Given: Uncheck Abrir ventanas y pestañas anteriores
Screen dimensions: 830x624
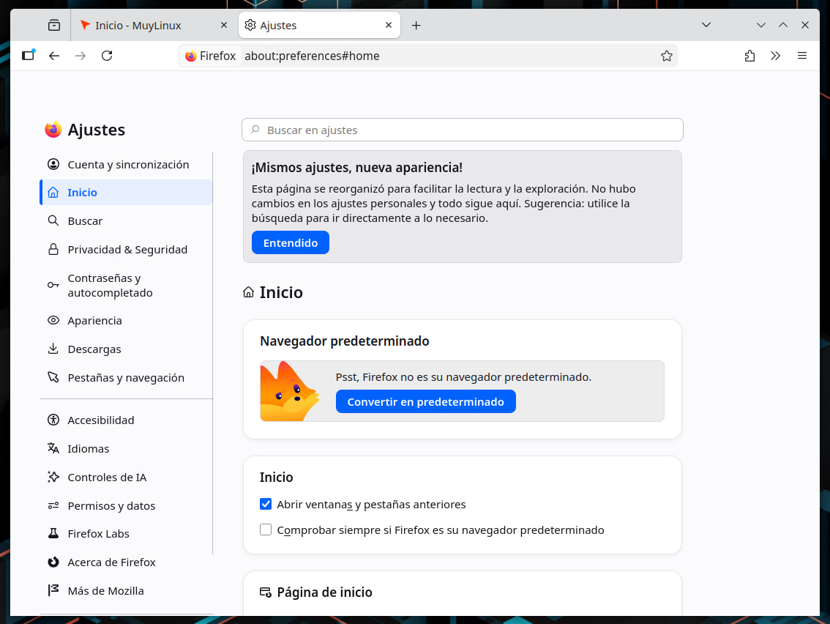Looking at the screenshot, I should [266, 504].
